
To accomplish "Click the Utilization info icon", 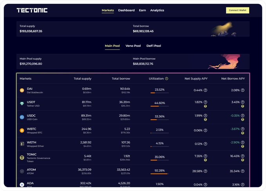I will tap(166, 79).
